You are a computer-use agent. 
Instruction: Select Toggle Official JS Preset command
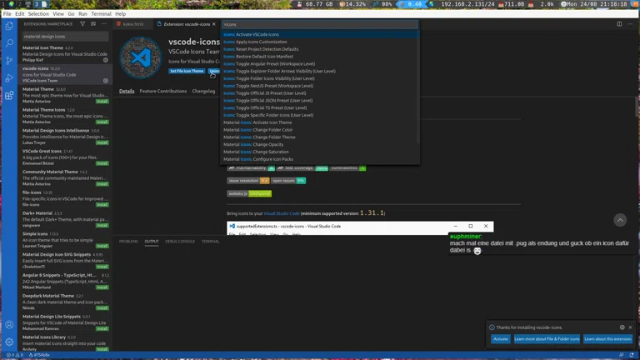pos(320,93)
